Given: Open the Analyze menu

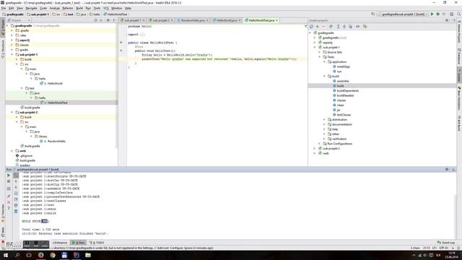Looking at the screenshot, I should coord(55,8).
